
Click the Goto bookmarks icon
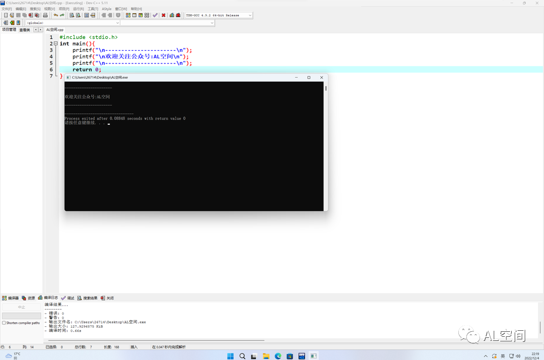click(x=19, y=23)
